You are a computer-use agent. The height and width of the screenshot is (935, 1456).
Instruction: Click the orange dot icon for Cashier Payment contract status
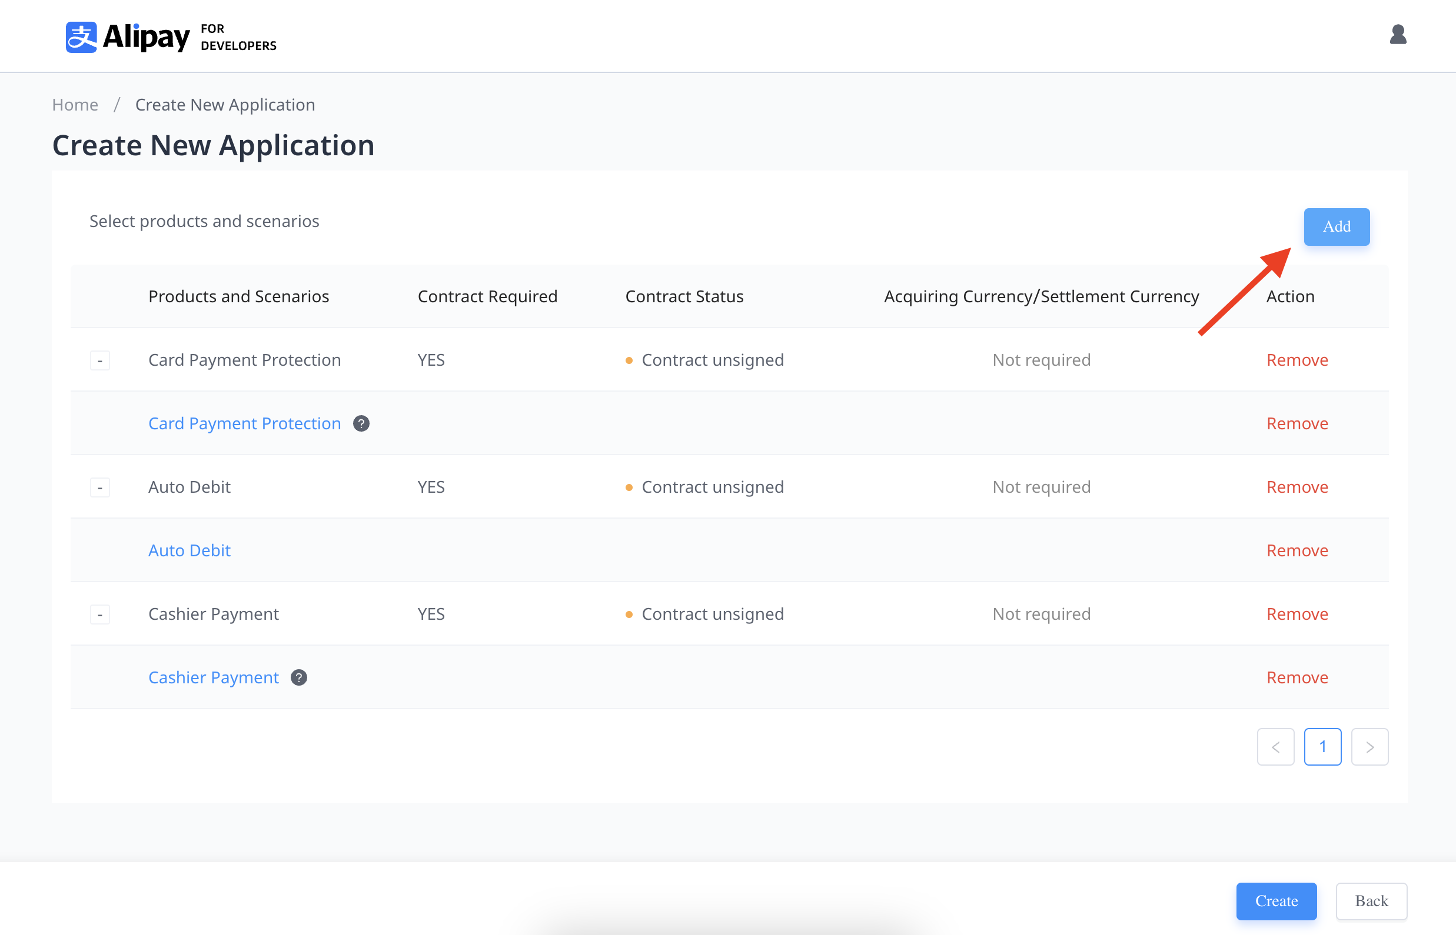coord(628,614)
